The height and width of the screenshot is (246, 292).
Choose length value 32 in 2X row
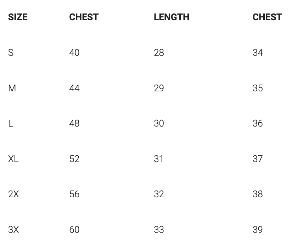(159, 194)
